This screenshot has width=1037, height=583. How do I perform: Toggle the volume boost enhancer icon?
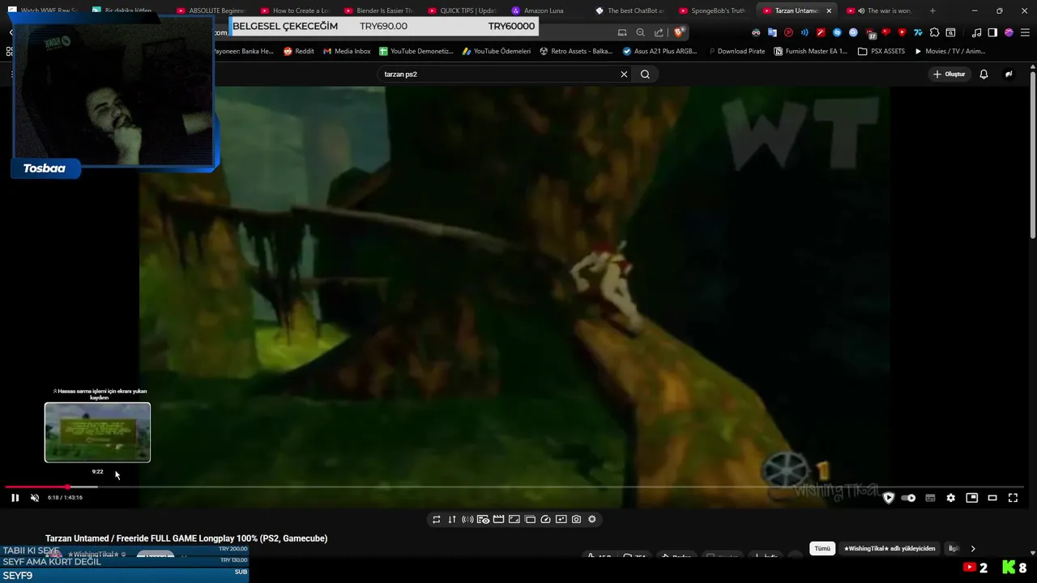[467, 519]
